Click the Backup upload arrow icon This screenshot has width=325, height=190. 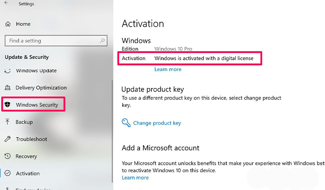click(7, 122)
